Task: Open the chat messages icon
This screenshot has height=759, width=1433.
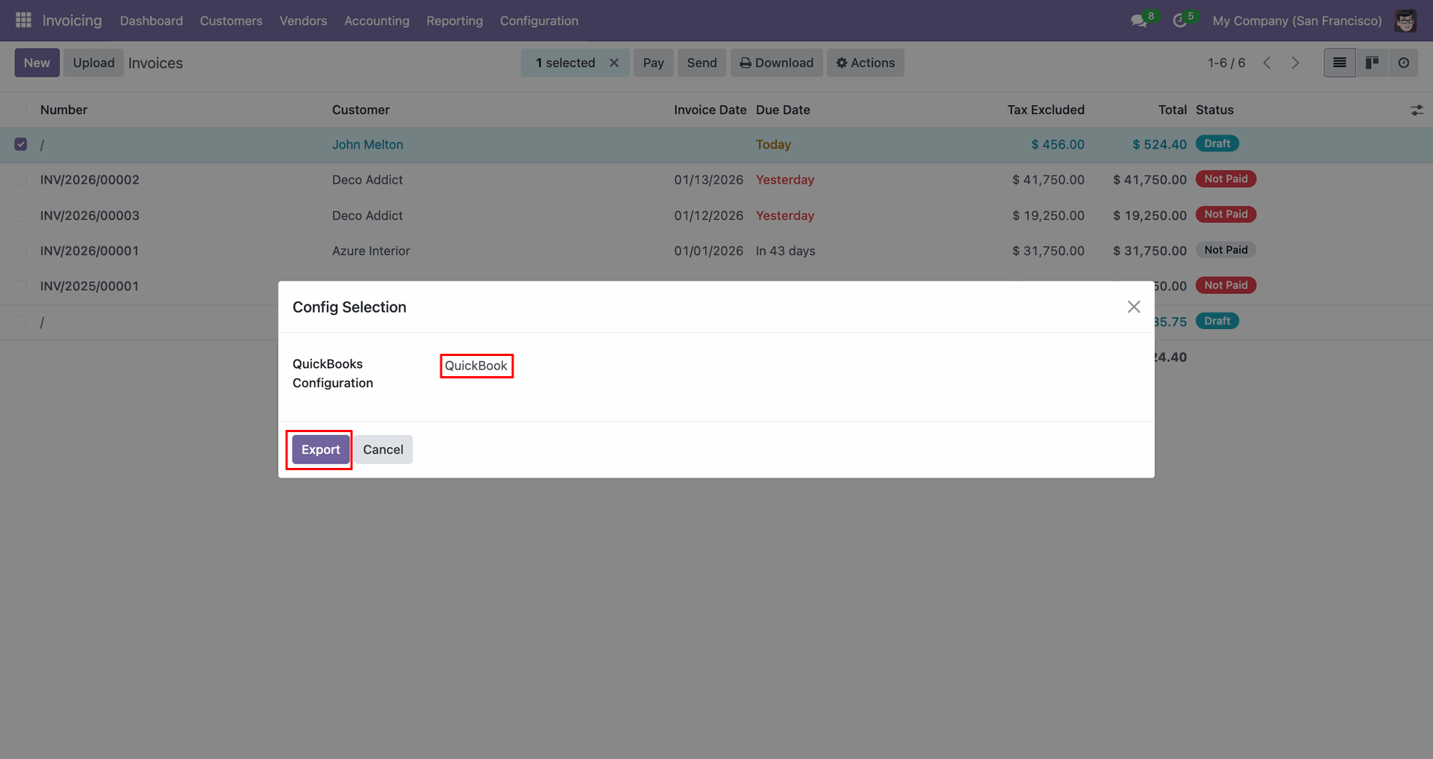Action: coord(1139,21)
